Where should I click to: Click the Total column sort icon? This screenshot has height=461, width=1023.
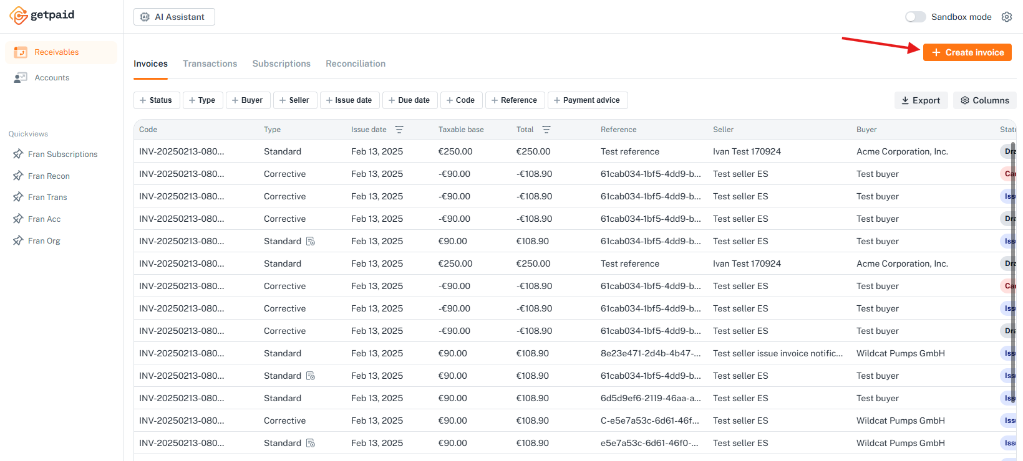click(546, 130)
